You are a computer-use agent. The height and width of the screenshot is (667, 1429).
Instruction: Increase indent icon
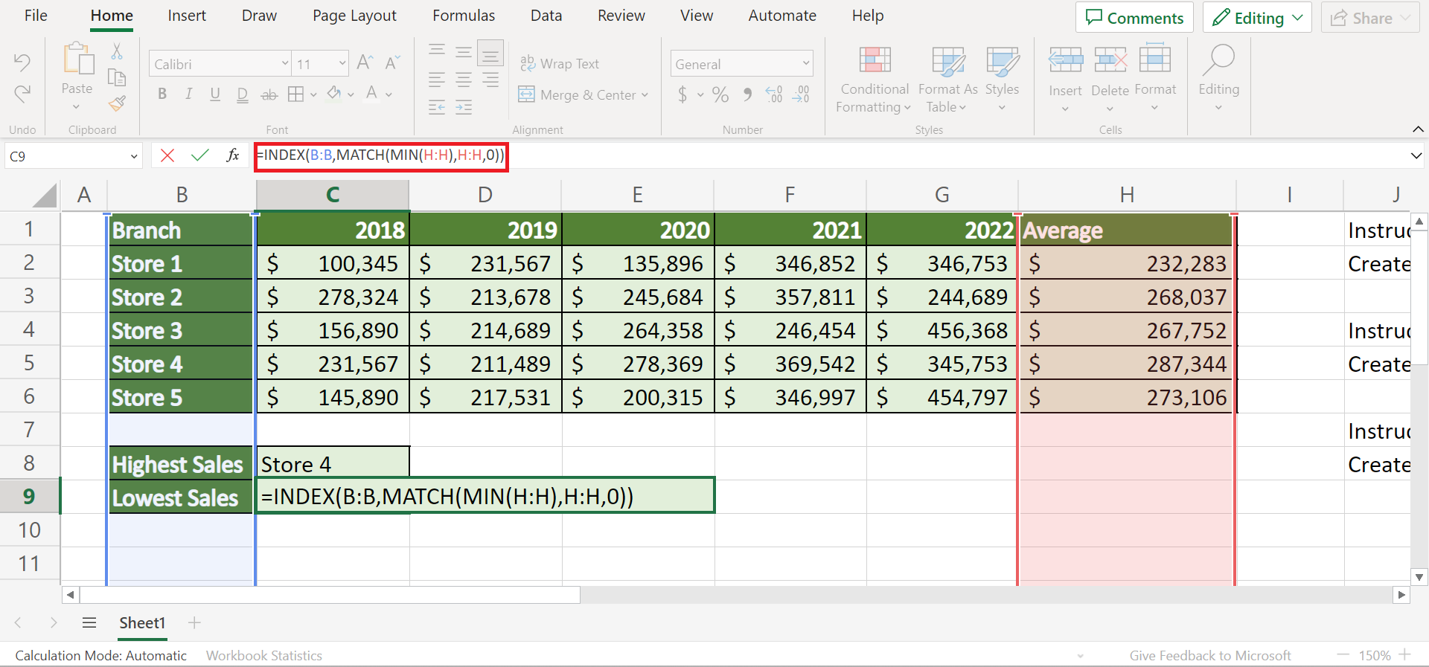(x=464, y=108)
